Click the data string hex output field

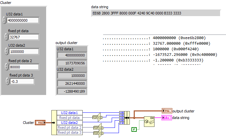pyautogui.click(x=155, y=13)
